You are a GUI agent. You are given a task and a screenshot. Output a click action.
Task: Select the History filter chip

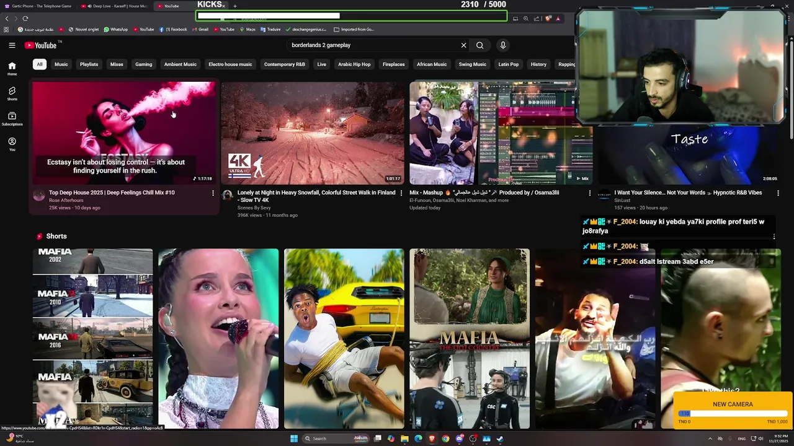pos(538,64)
